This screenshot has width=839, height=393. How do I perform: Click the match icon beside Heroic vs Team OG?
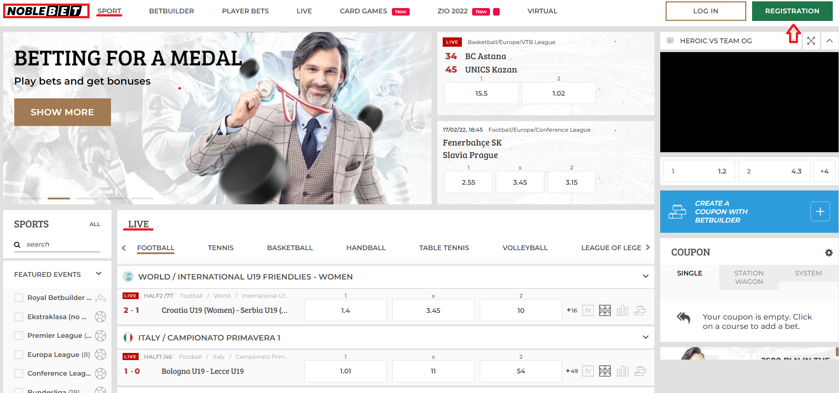[670, 41]
